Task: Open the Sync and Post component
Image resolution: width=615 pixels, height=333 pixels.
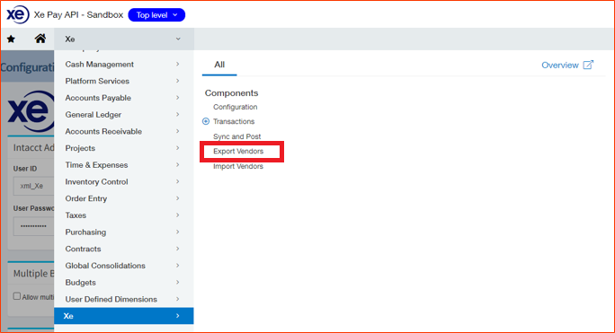Action: (236, 136)
